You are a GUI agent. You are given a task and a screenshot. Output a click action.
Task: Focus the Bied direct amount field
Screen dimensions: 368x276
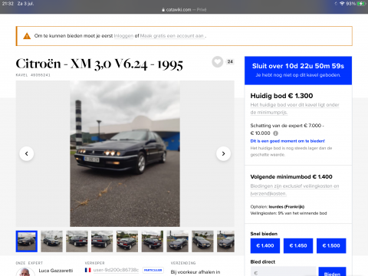click(283, 271)
